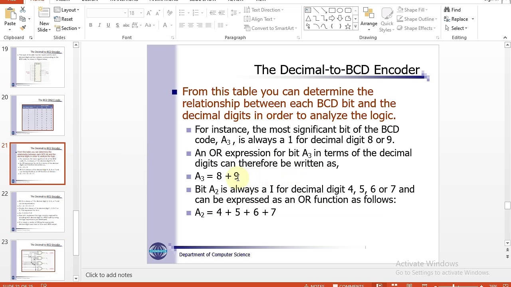Viewport: 511px width, 287px height.
Task: Select slide 23 thumbnail
Action: (x=38, y=260)
